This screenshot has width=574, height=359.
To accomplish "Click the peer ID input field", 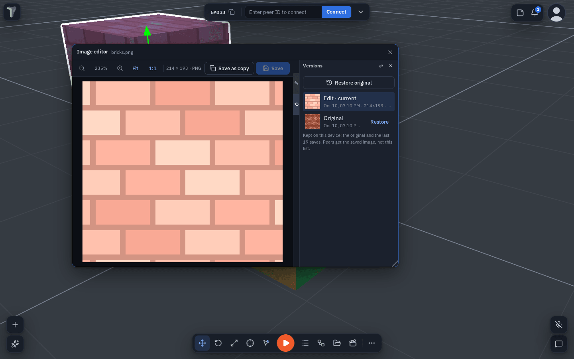I will click(283, 12).
